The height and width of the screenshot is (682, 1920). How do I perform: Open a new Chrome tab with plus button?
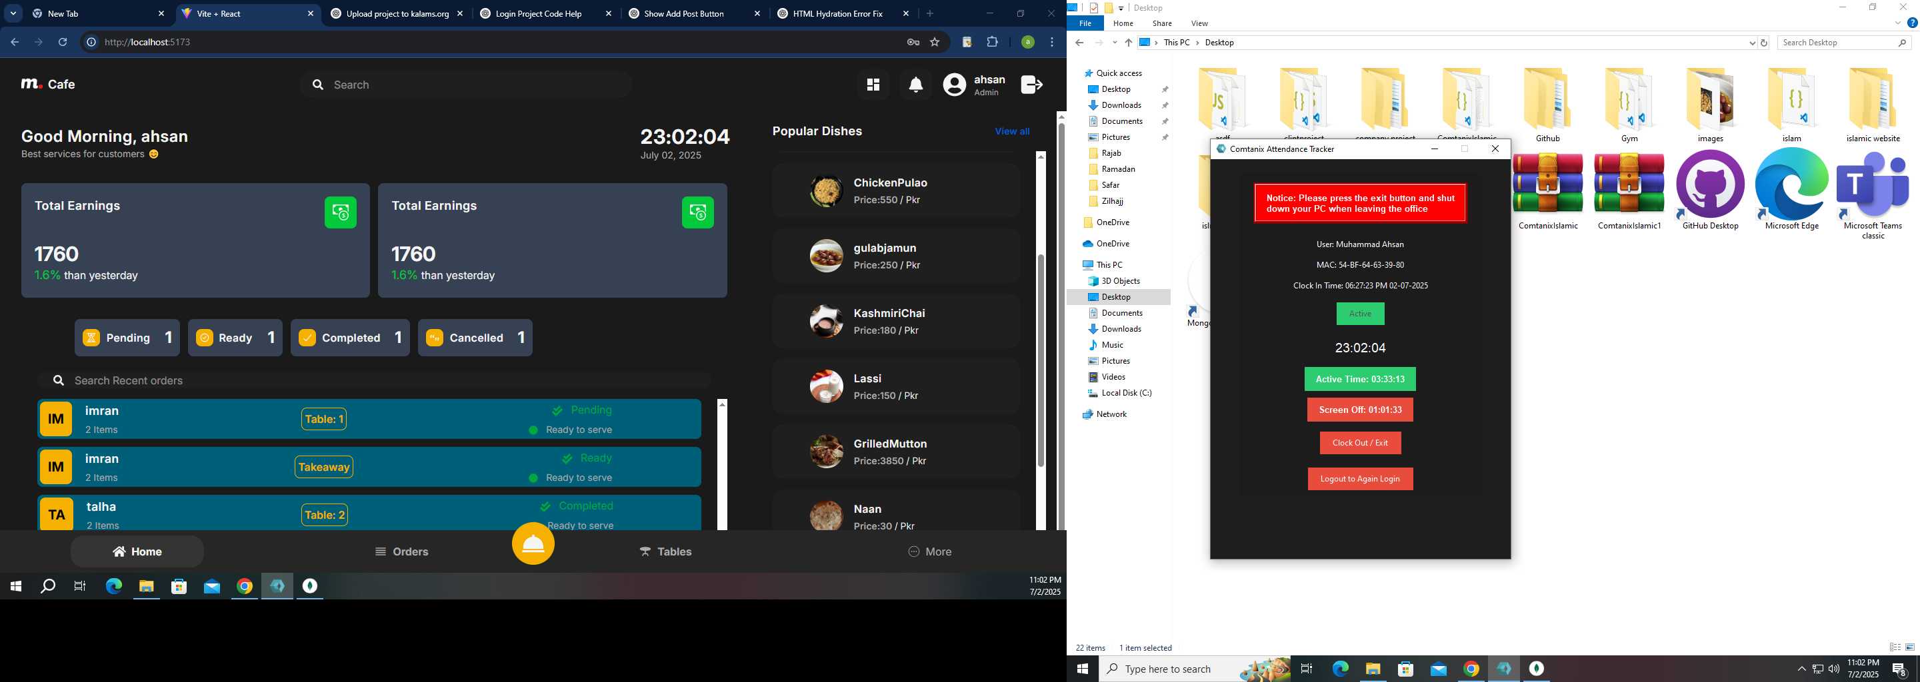(x=929, y=13)
